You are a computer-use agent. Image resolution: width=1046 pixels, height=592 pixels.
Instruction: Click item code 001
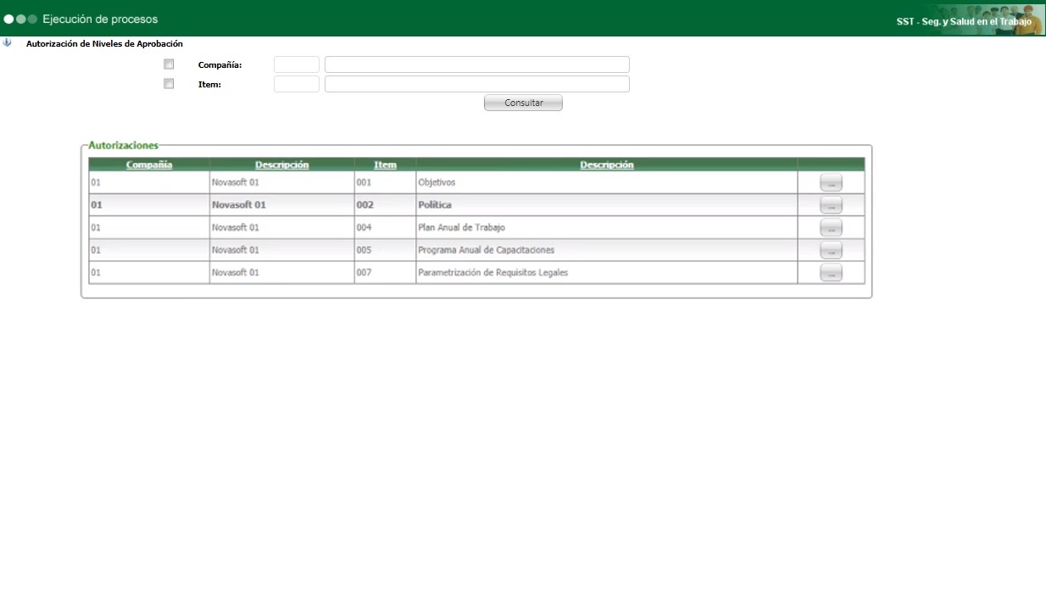click(364, 182)
